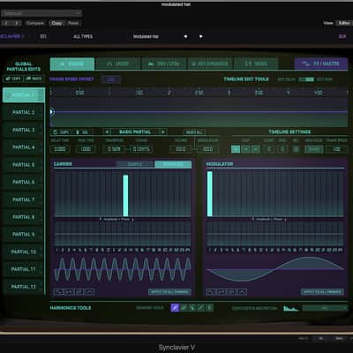
Task: Click the last modulator waveform preset icon
Action: point(242,292)
